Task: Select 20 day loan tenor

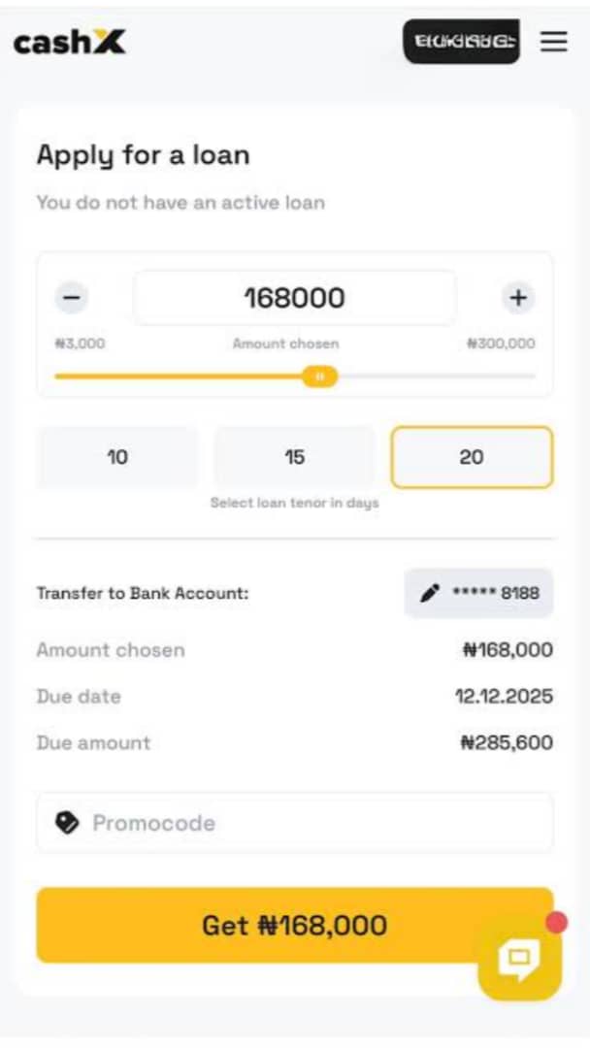Action: [x=472, y=457]
